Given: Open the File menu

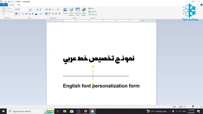Looking at the screenshot, I should click(4, 5).
